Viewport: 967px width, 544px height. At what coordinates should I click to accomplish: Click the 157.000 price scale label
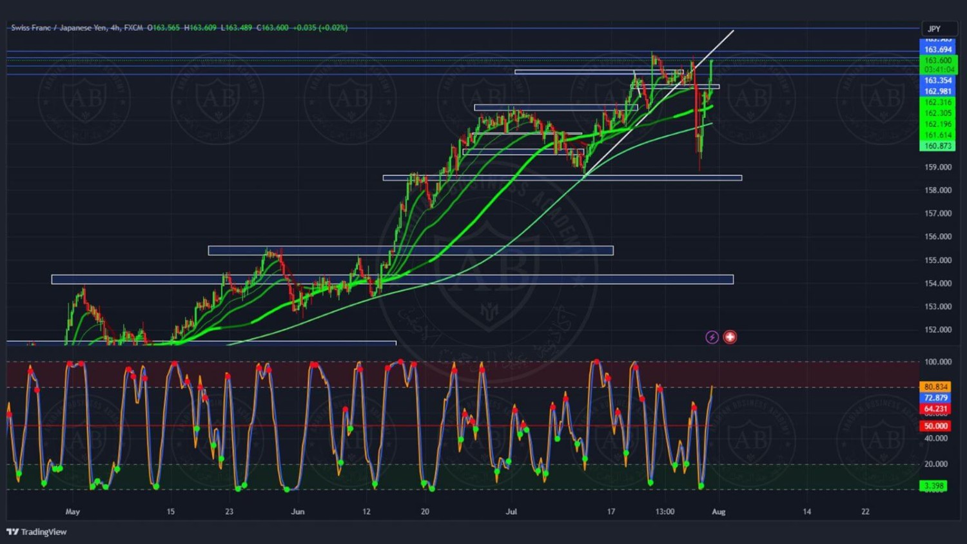point(938,213)
